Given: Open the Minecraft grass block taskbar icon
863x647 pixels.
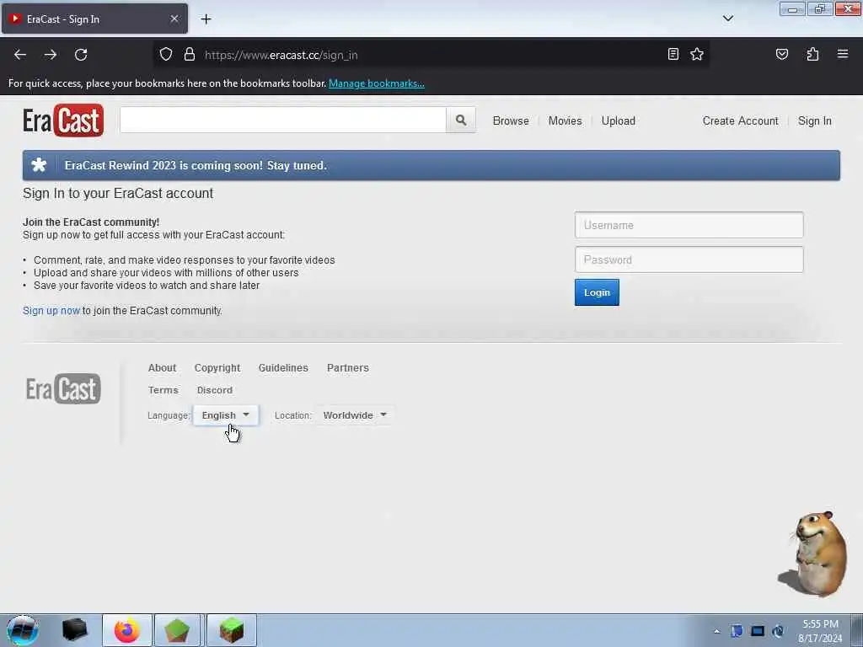Looking at the screenshot, I should pos(231,630).
